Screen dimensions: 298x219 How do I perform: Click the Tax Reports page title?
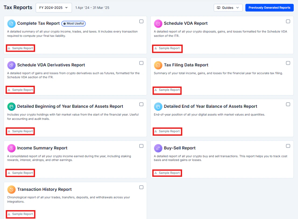(x=18, y=8)
